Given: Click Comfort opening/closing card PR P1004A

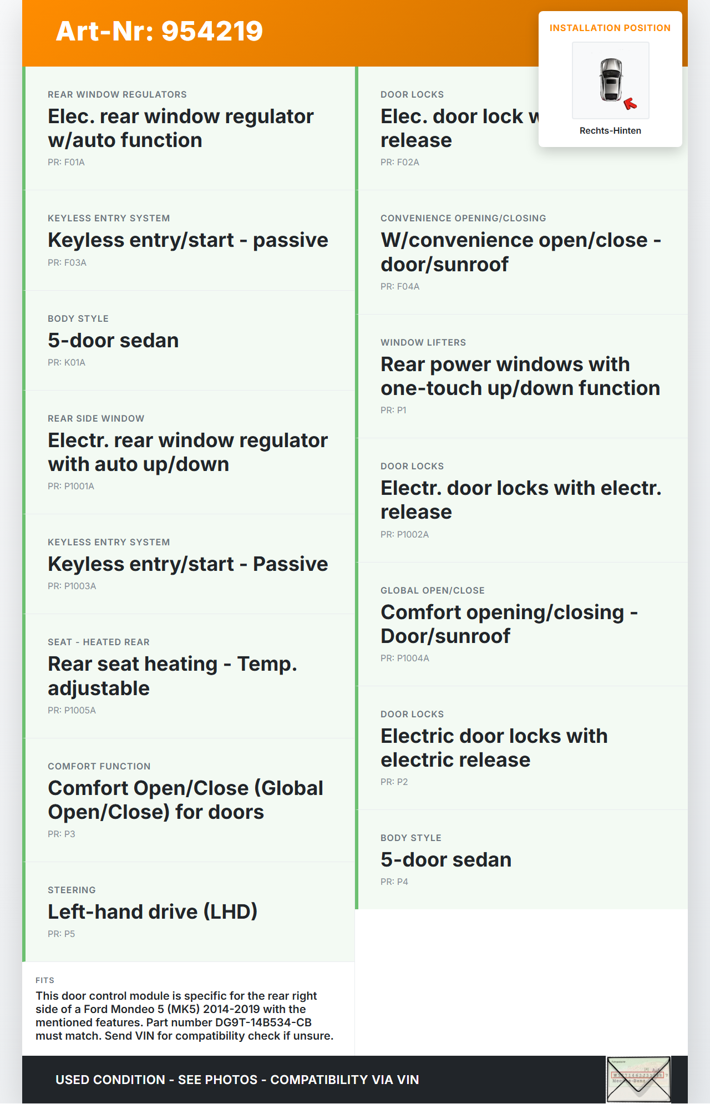Looking at the screenshot, I should (x=521, y=624).
